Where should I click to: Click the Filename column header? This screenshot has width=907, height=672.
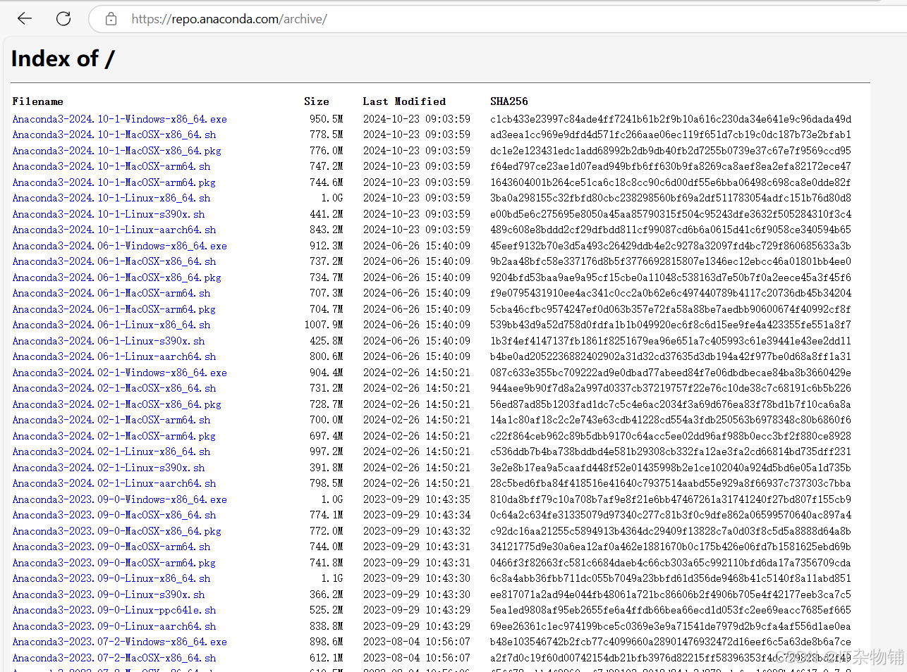point(38,101)
